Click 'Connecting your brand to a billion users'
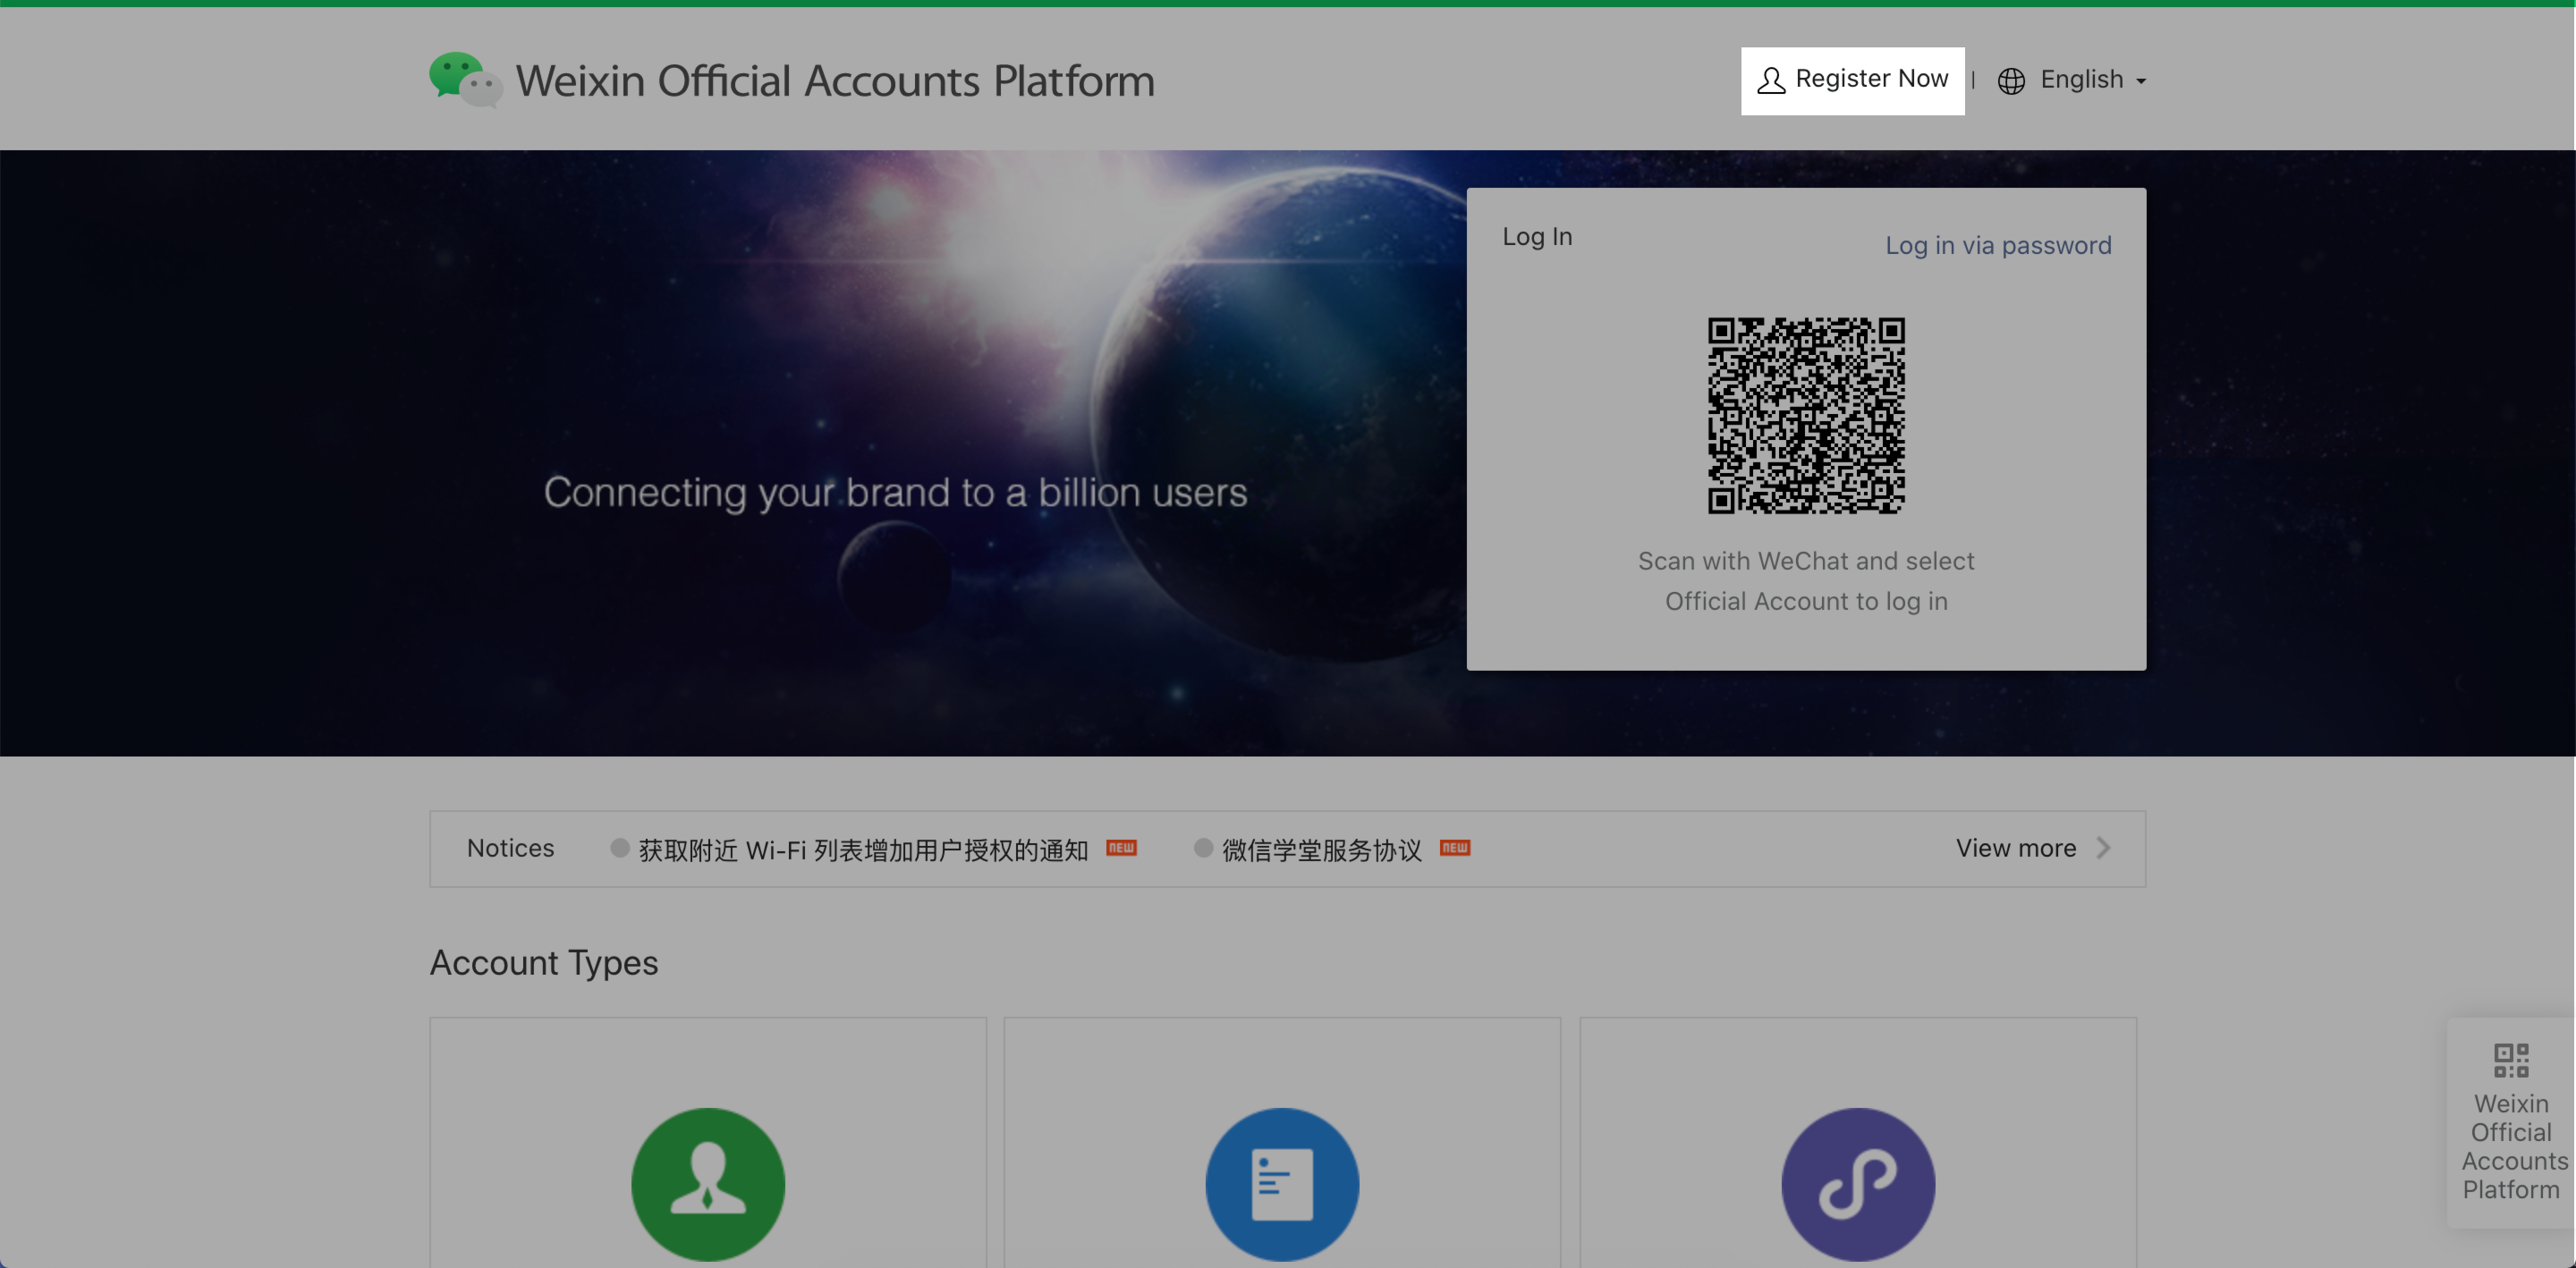2576x1268 pixels. (895, 492)
